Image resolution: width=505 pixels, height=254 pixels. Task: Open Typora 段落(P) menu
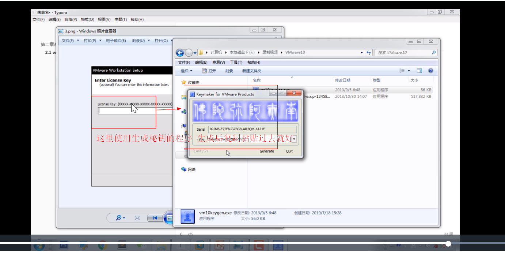71,19
